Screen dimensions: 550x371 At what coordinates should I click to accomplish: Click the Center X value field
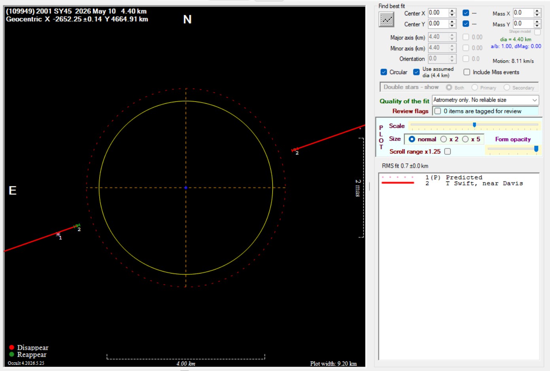(438, 13)
